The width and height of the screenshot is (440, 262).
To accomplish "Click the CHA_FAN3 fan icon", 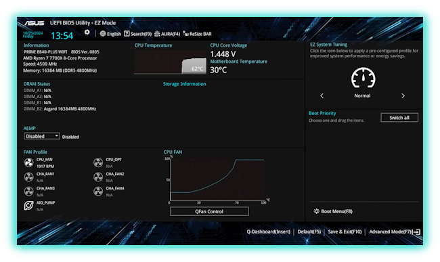I will point(28,192).
